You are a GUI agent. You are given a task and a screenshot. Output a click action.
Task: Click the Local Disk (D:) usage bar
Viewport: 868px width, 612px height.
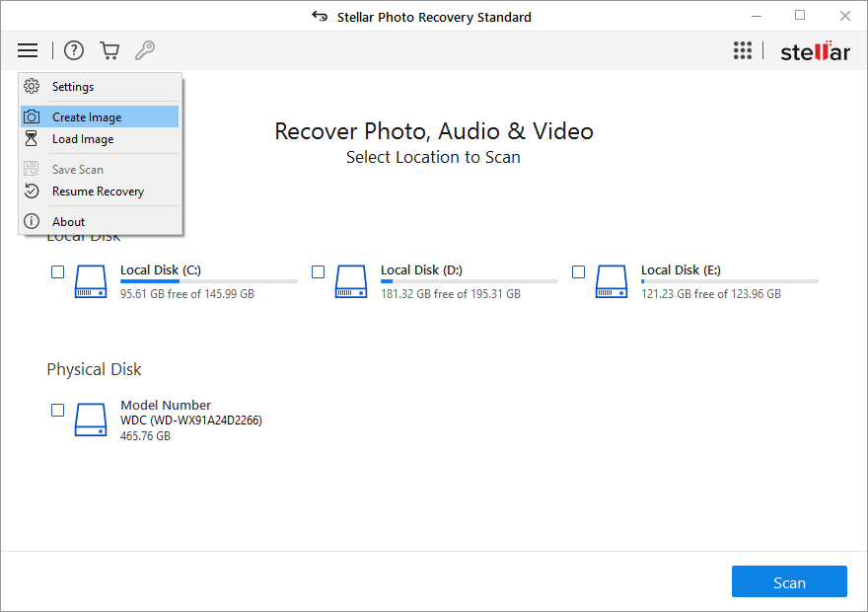(x=469, y=281)
